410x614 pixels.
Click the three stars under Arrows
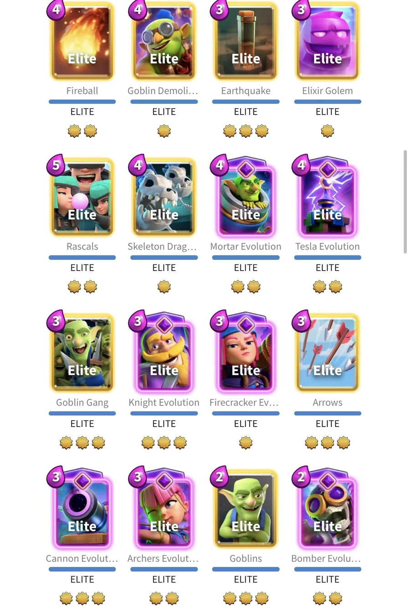(328, 442)
